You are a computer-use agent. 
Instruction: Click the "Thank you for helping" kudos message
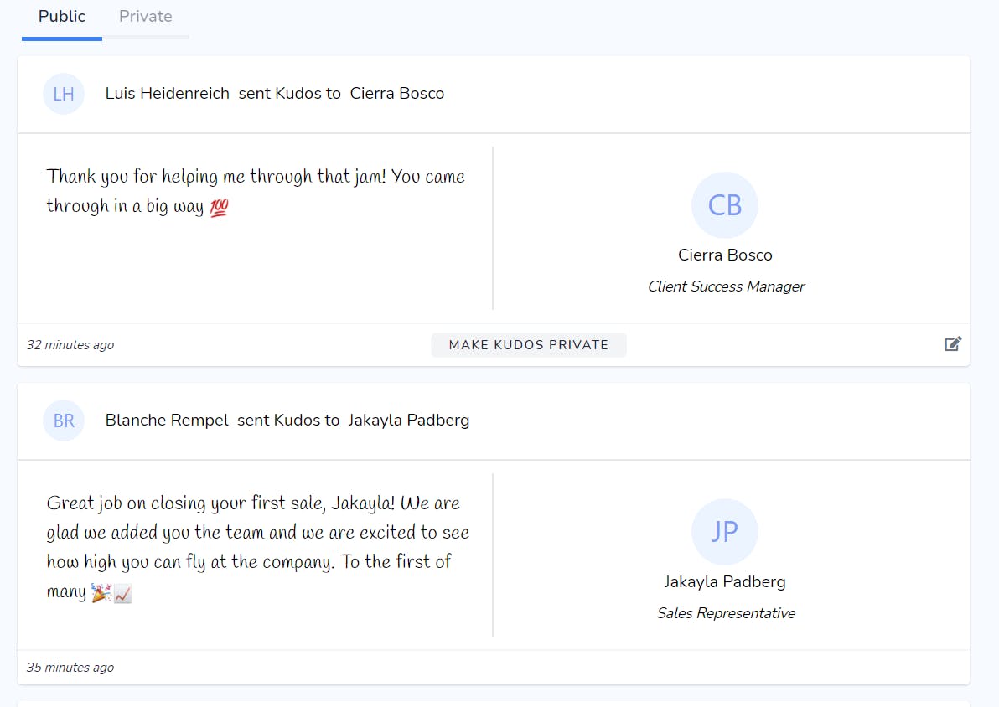256,191
